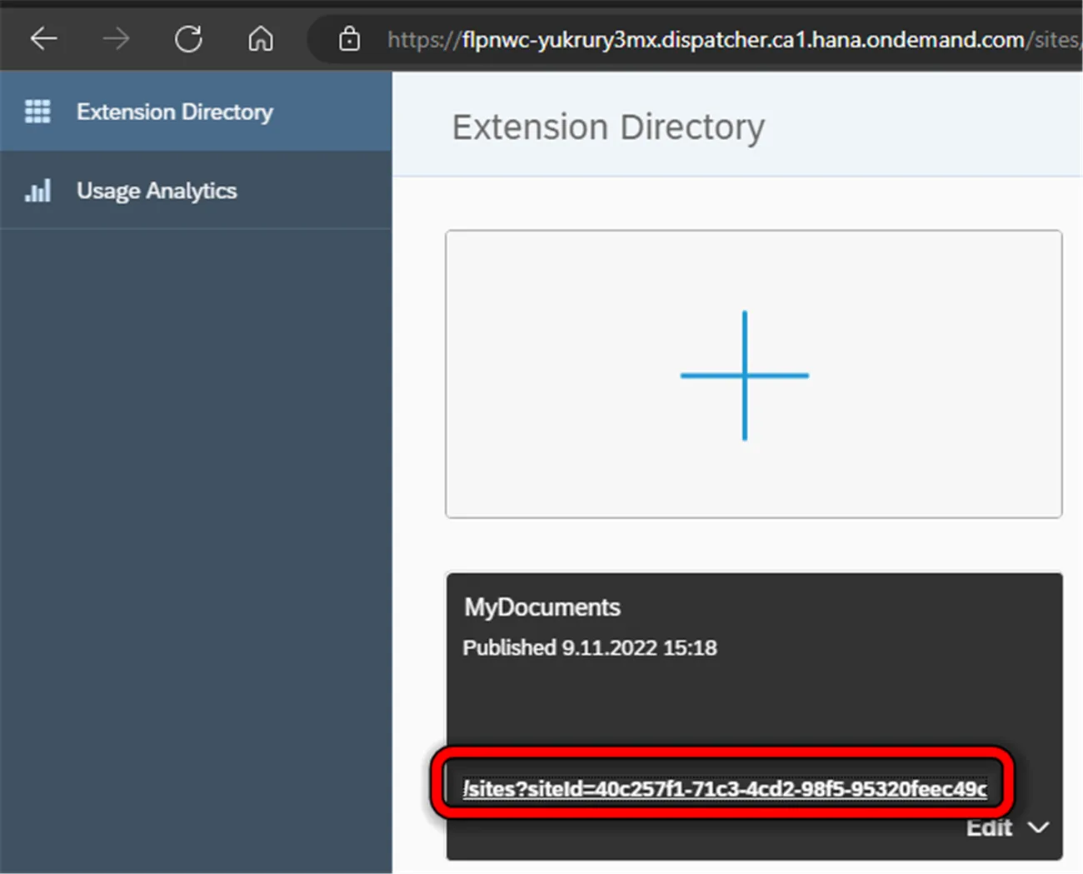Screen dimensions: 1083x874
Task: Open the browser home page icon
Action: 261,38
